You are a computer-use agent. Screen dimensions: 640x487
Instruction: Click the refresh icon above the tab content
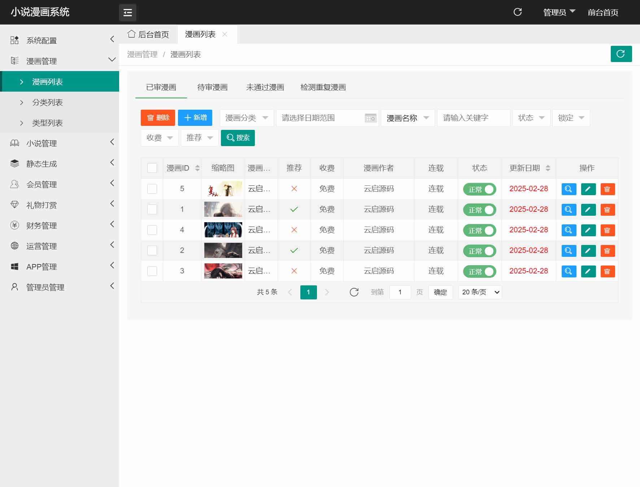pyautogui.click(x=621, y=54)
